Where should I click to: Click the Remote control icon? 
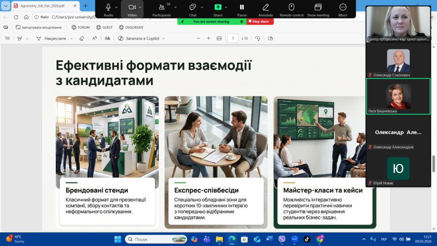pos(291,9)
